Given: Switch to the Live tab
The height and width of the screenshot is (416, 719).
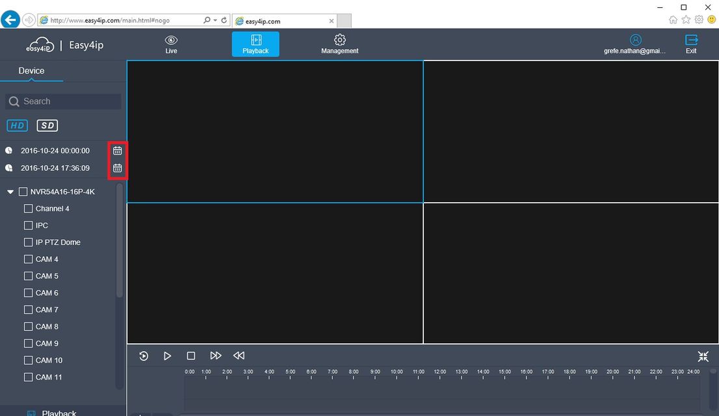Looking at the screenshot, I should click(171, 44).
